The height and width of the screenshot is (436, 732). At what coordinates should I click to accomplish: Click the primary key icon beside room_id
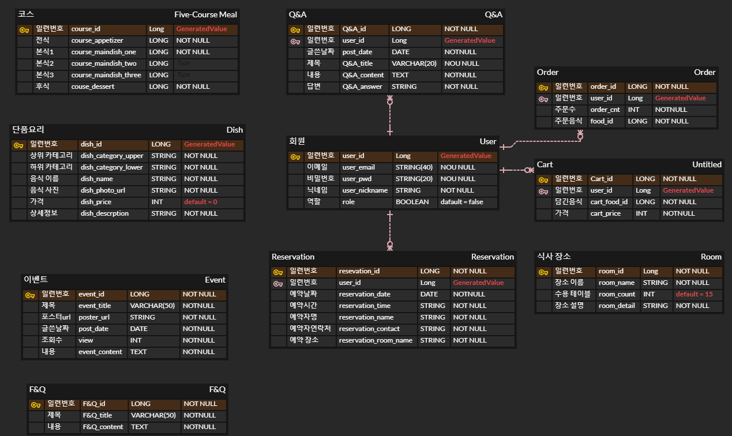coord(543,272)
